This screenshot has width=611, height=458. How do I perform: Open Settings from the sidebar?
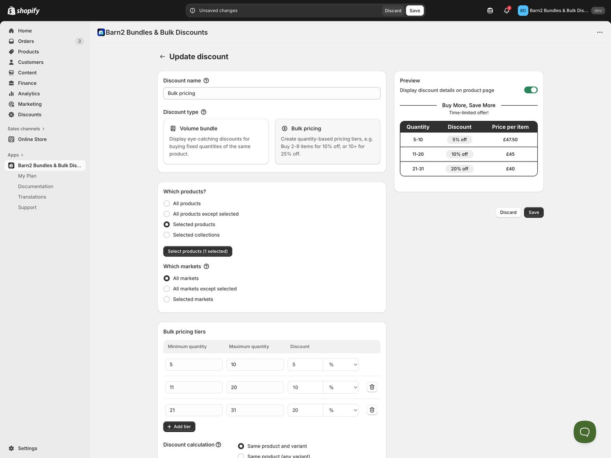pyautogui.click(x=27, y=448)
